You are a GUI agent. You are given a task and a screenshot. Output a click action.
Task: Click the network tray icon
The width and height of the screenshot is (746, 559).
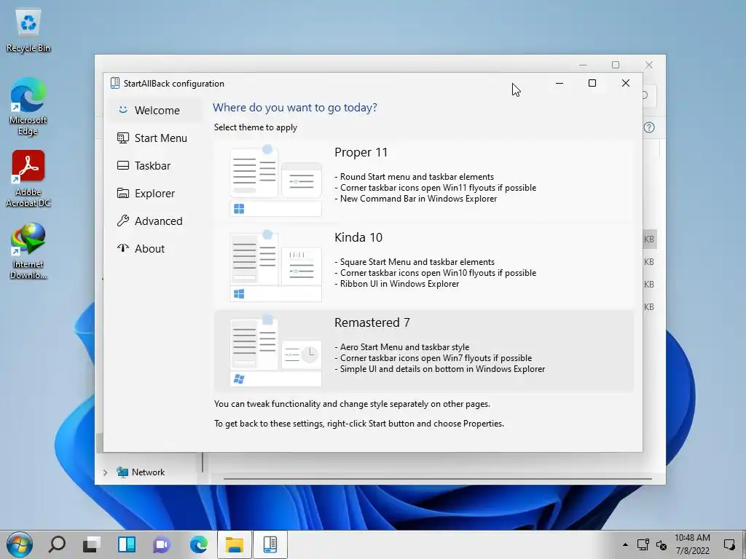tap(643, 544)
